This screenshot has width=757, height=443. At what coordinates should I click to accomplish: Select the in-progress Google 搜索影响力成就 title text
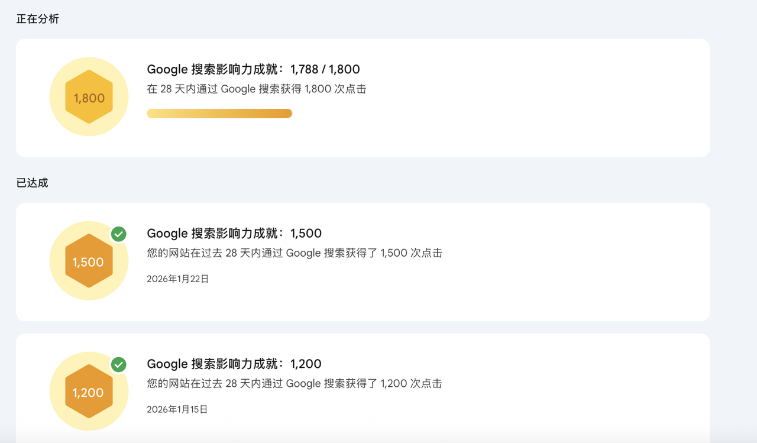point(215,69)
